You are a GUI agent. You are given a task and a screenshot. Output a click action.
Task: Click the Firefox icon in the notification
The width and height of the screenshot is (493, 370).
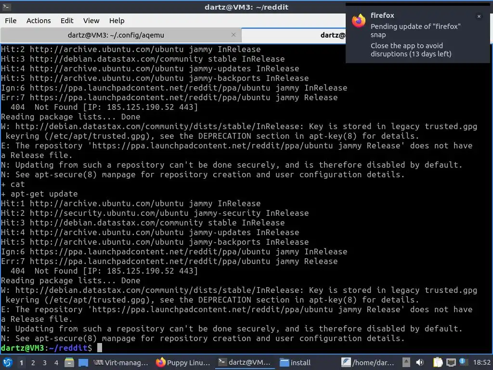(358, 21)
